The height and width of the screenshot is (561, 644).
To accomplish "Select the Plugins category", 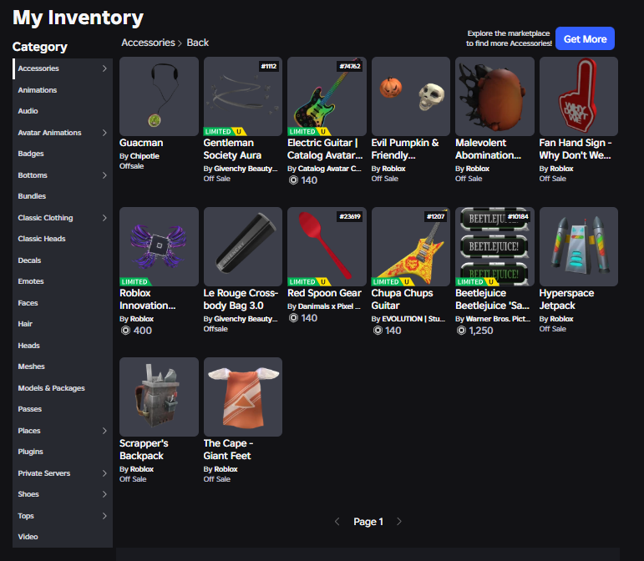I will (x=63, y=452).
